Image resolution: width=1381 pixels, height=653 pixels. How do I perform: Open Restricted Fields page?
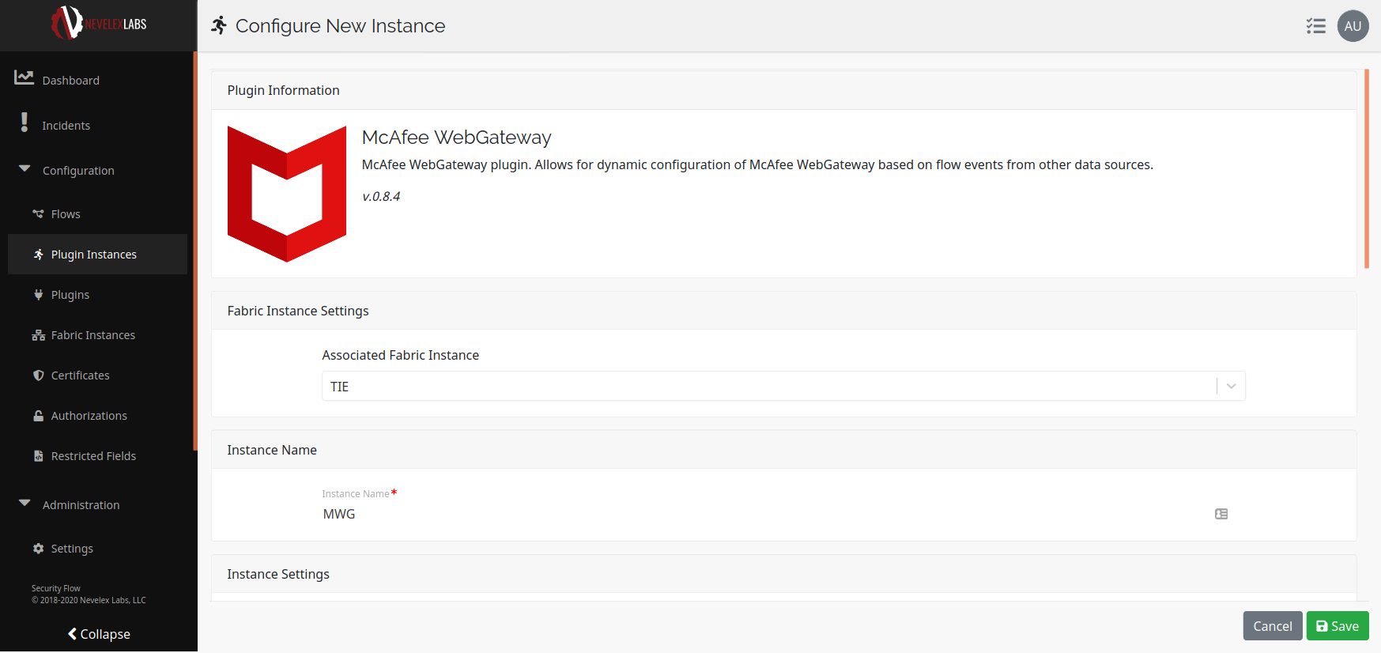pos(93,456)
